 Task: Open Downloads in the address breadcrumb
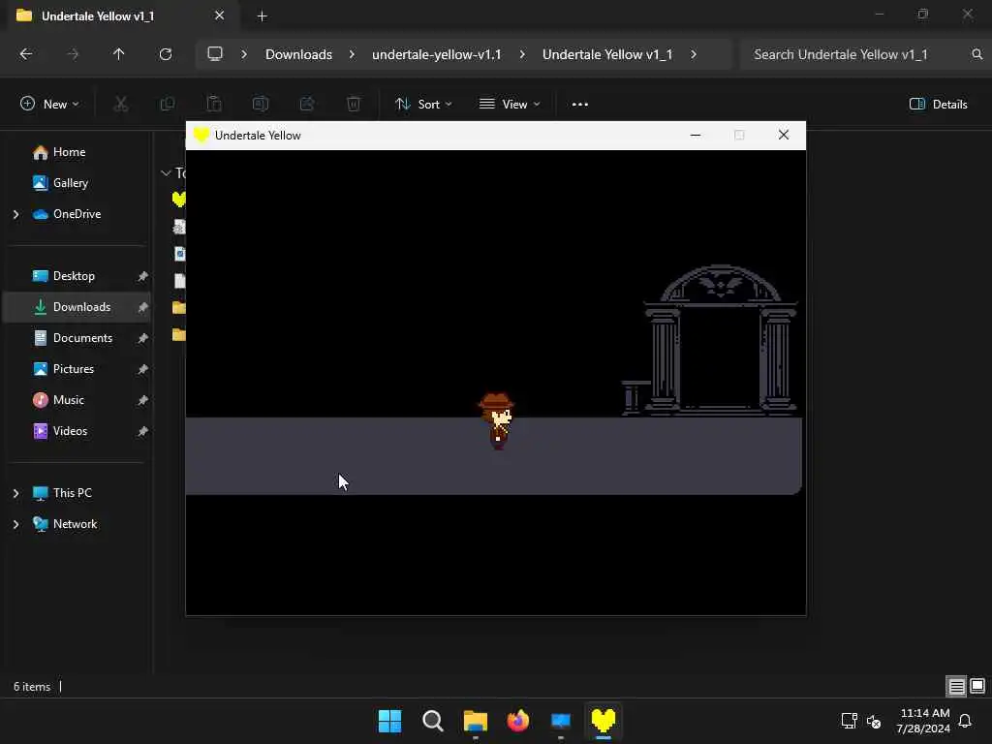tap(298, 54)
